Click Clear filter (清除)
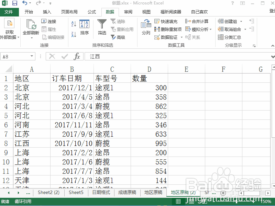275x206 pixels. tap(118, 21)
